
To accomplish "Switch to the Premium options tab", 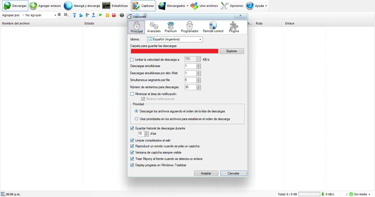I will point(171,27).
